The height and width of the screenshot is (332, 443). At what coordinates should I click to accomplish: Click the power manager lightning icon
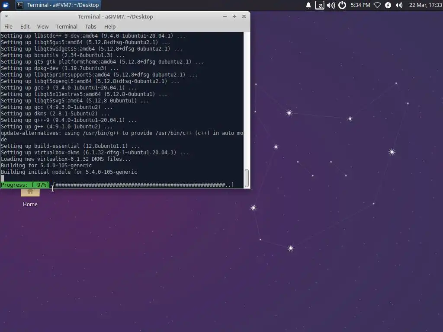[388, 5]
